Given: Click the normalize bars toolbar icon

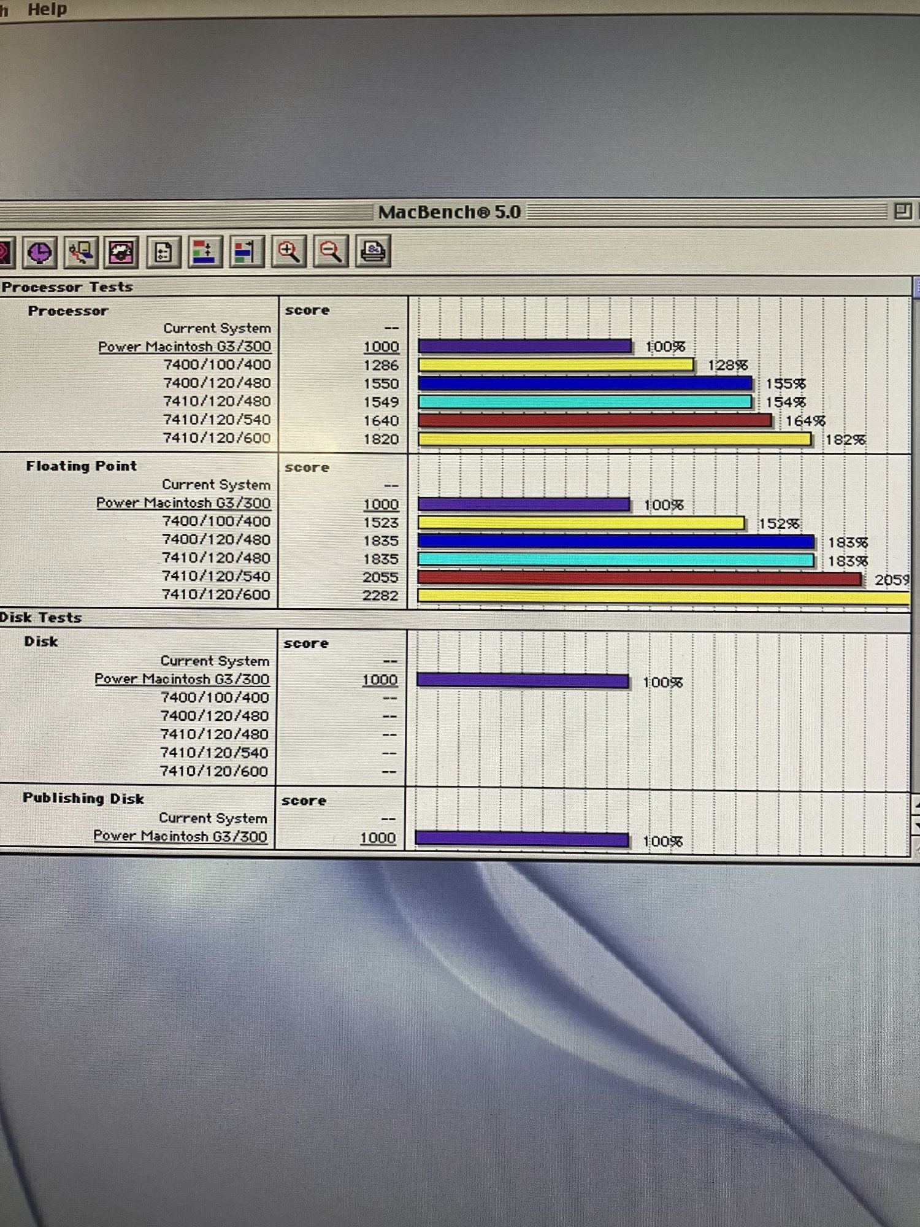Looking at the screenshot, I should (x=247, y=252).
